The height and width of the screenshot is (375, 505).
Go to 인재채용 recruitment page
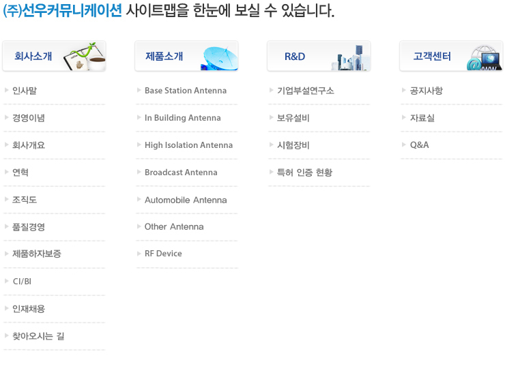[29, 309]
